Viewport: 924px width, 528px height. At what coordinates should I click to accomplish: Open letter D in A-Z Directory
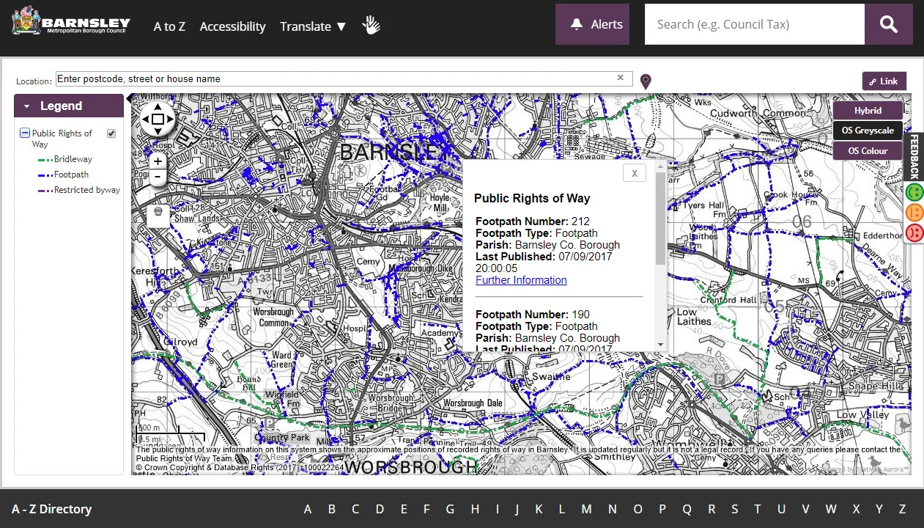(x=380, y=509)
